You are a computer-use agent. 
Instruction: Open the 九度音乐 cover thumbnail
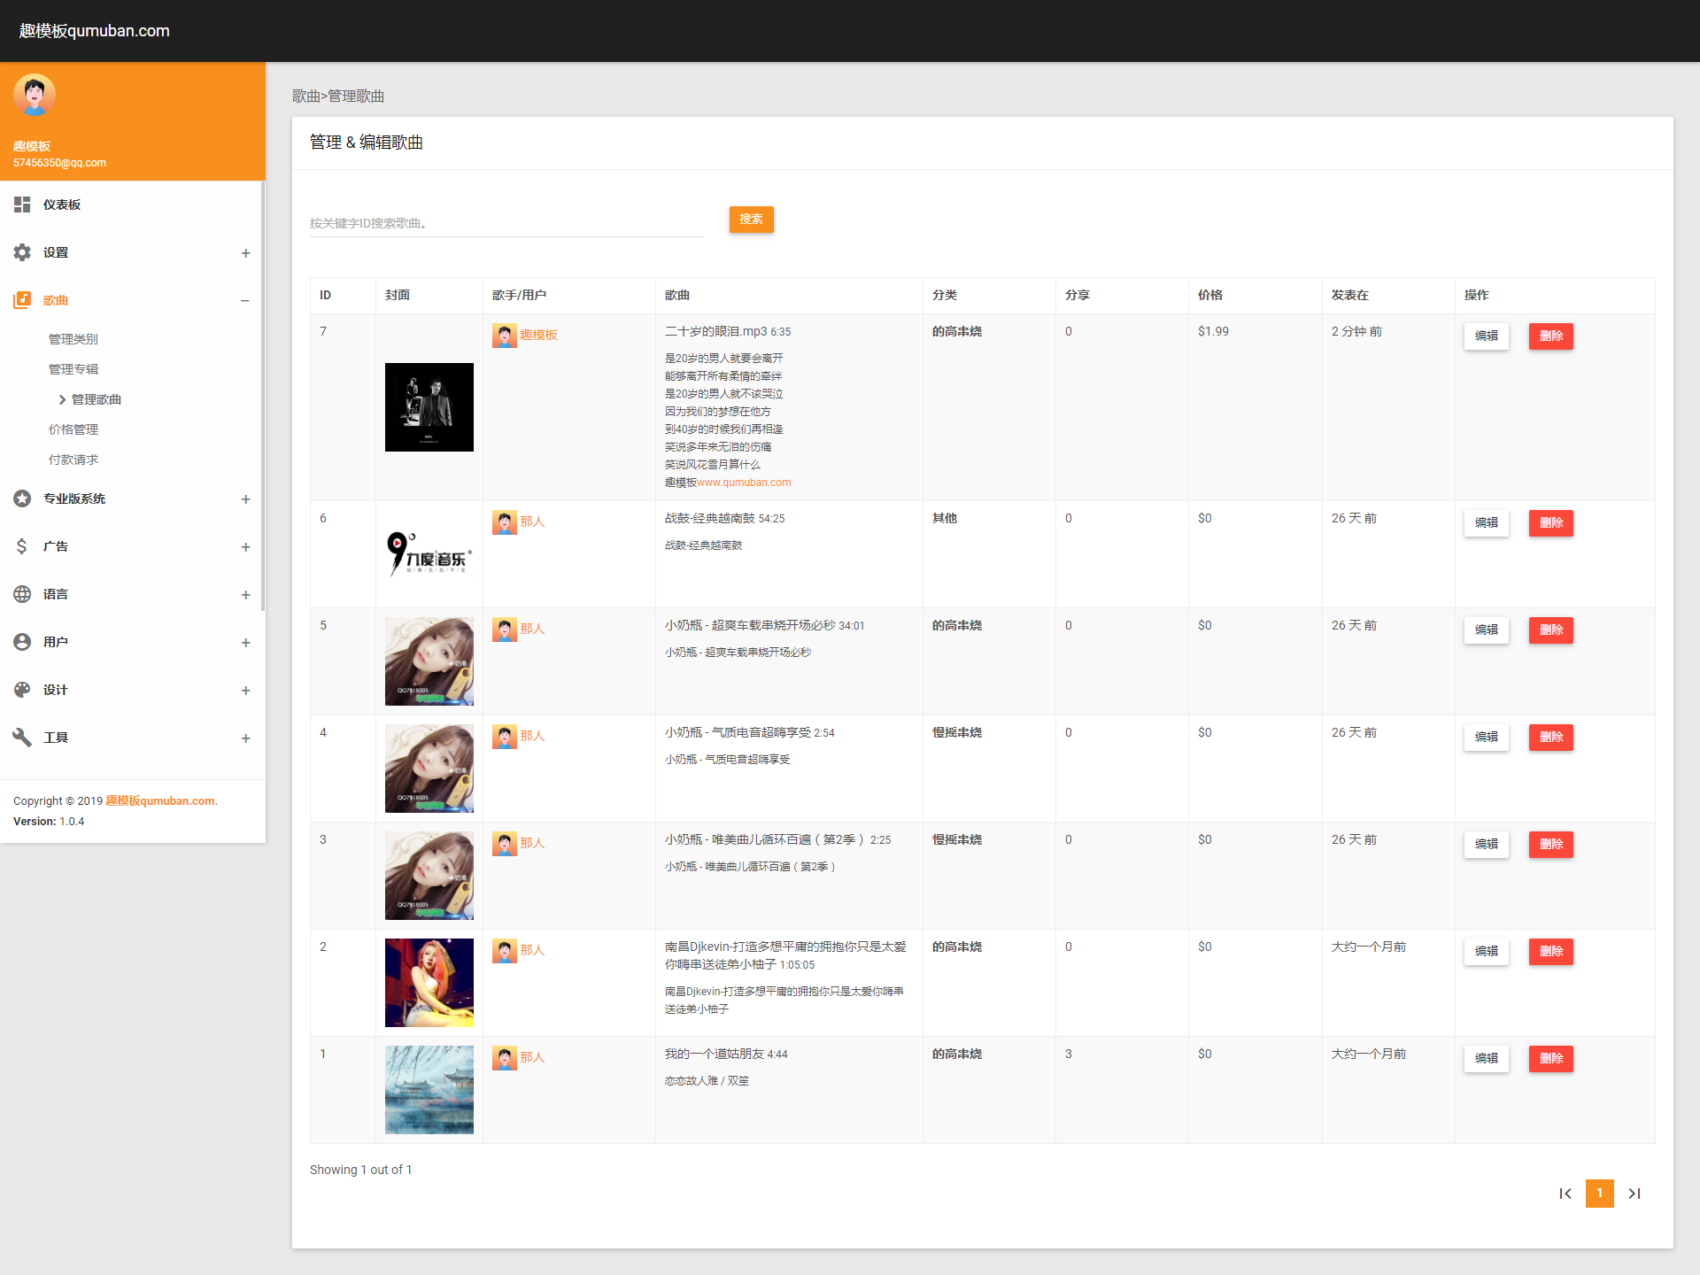(429, 554)
